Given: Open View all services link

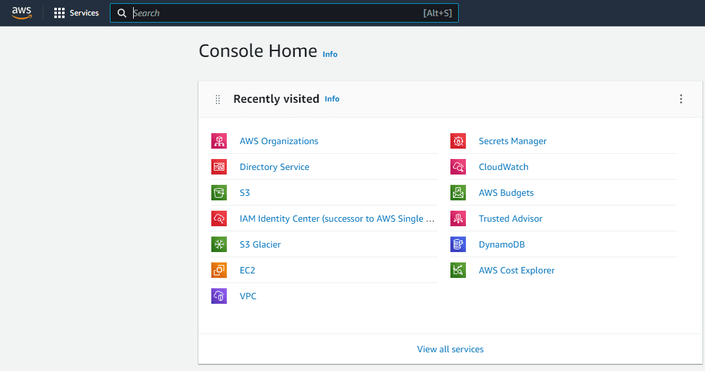Looking at the screenshot, I should tap(450, 349).
